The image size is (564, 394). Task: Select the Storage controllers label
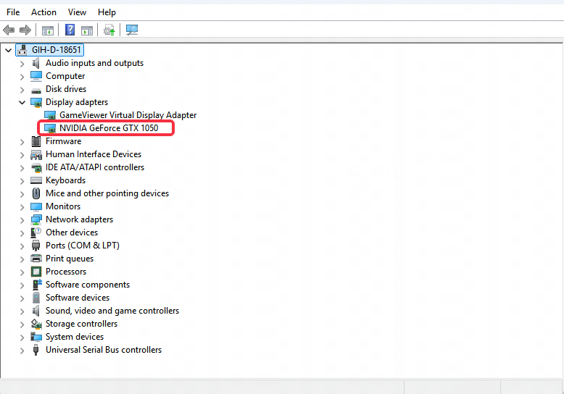point(81,324)
